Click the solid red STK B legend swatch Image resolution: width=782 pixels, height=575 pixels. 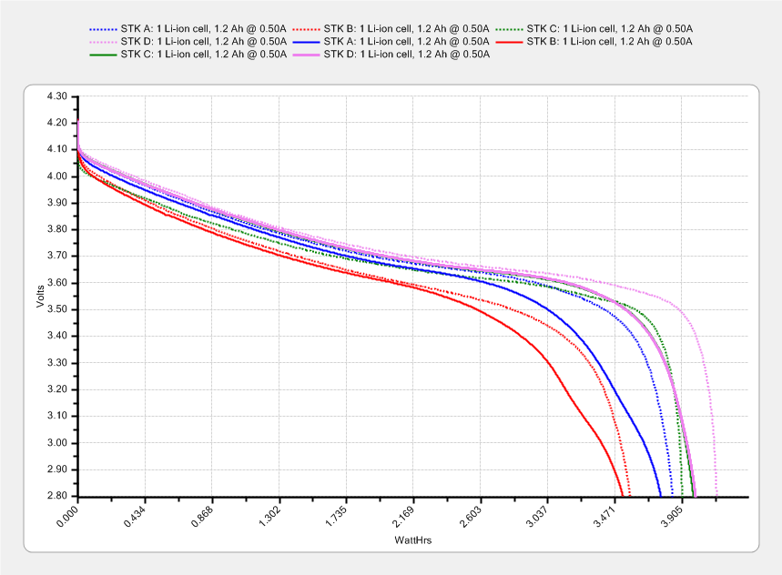[509, 41]
